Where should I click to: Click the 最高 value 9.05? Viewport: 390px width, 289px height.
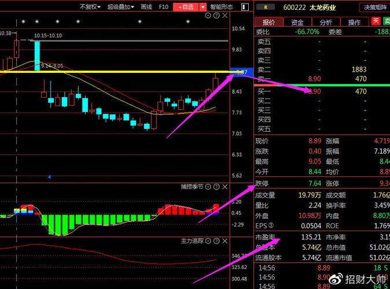[x=315, y=161]
